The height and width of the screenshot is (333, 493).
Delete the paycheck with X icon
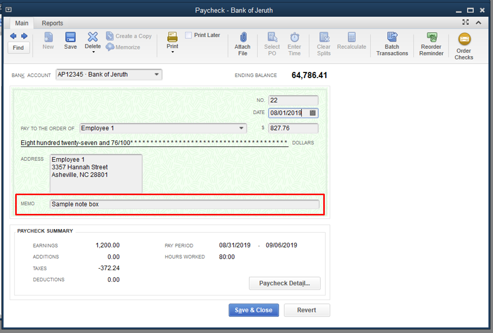[93, 37]
